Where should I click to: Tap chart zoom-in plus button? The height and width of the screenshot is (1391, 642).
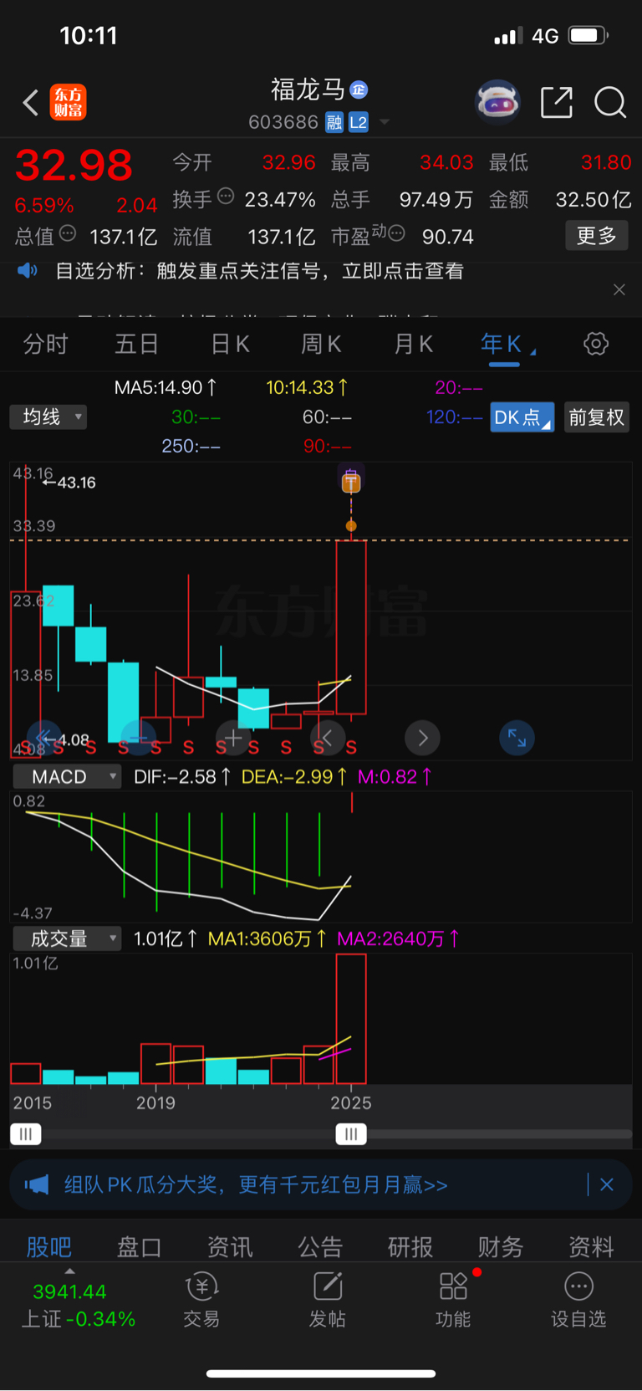(233, 738)
